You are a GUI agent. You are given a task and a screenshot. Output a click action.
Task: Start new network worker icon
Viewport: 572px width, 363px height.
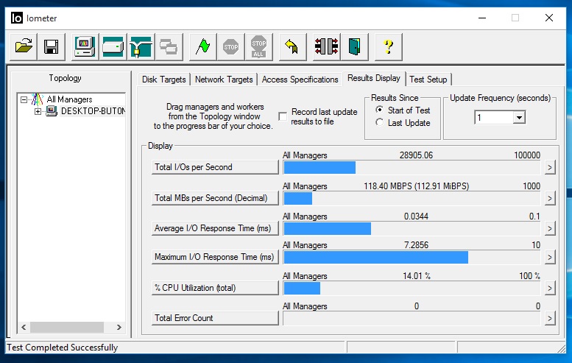click(141, 46)
